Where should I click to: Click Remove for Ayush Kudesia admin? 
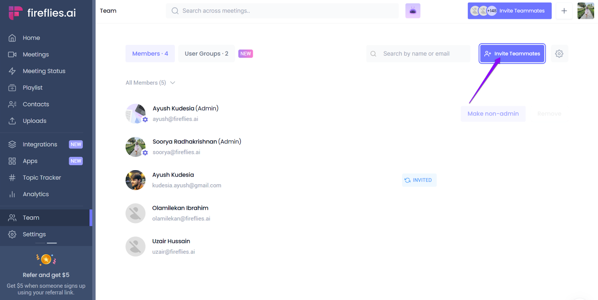coord(549,114)
